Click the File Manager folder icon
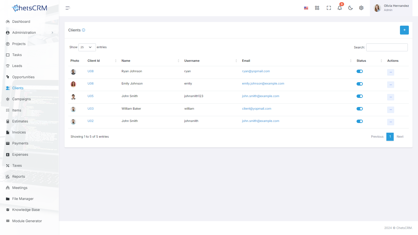 click(8, 199)
